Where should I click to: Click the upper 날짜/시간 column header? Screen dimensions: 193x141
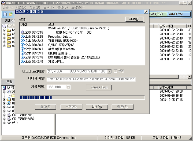pos(172,26)
